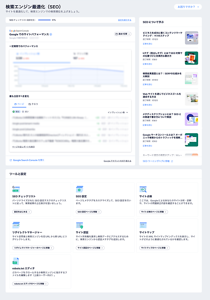
Task: Click the SEO チェックリスト tool icon
Action: (x=16, y=189)
